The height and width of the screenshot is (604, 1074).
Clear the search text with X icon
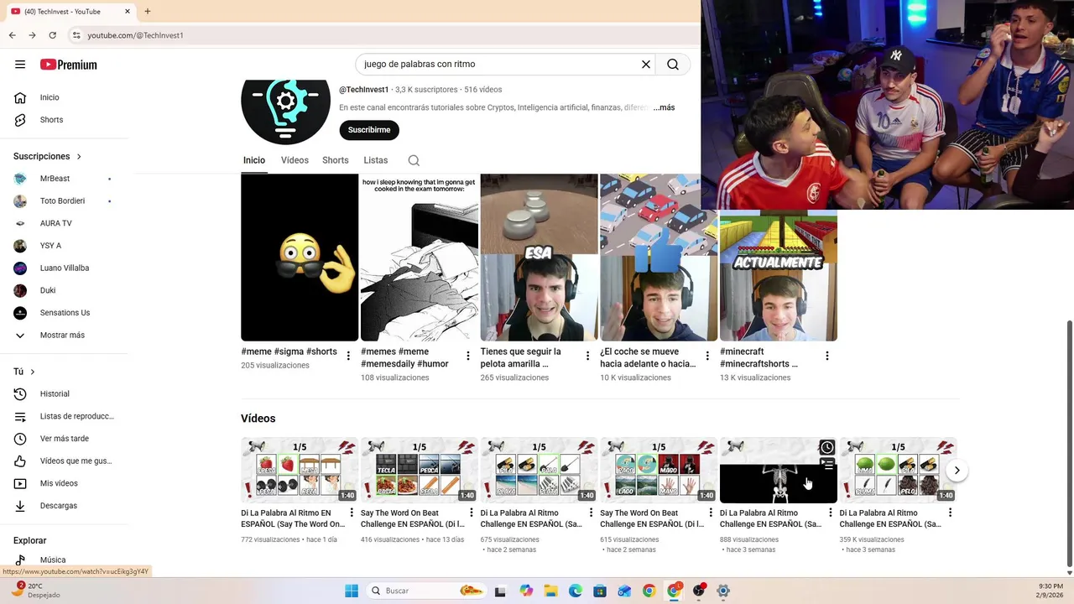click(646, 65)
